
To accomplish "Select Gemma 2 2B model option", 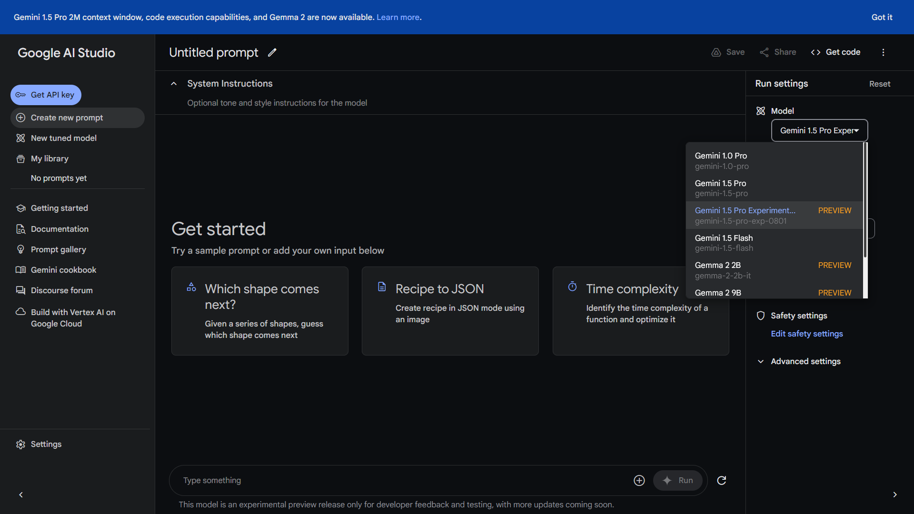I will coord(774,270).
